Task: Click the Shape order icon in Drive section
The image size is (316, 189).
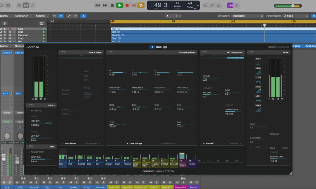Action: pos(258,59)
